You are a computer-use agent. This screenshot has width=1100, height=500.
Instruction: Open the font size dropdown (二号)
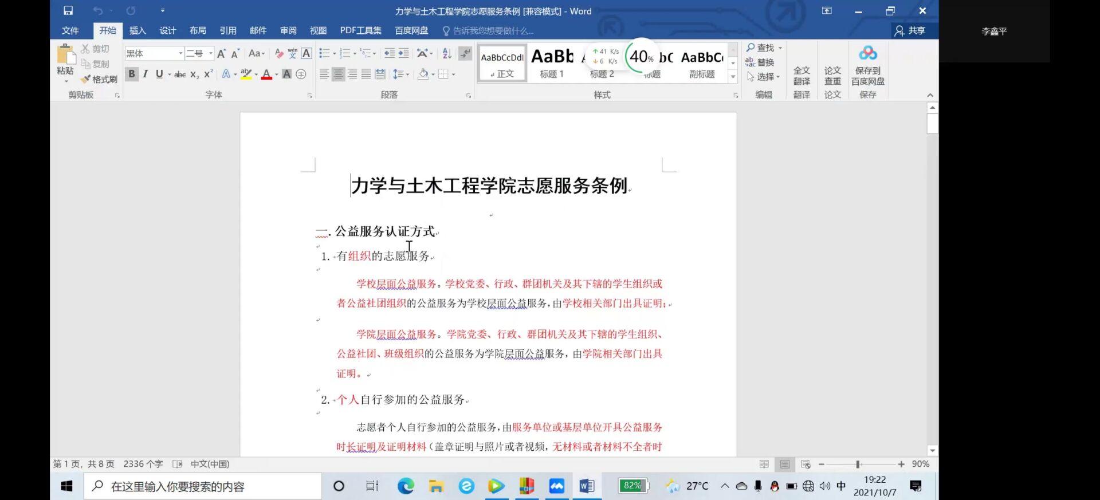coord(210,53)
